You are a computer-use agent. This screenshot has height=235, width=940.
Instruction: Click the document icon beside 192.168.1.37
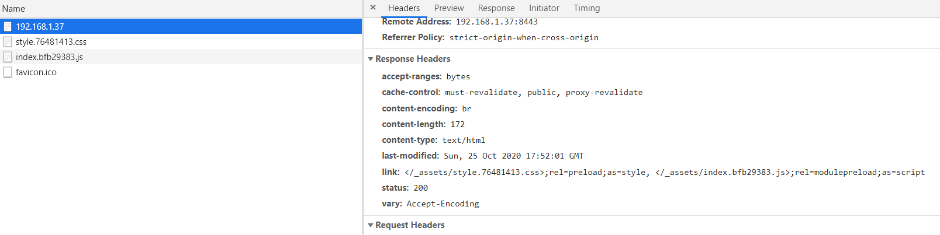(8, 26)
